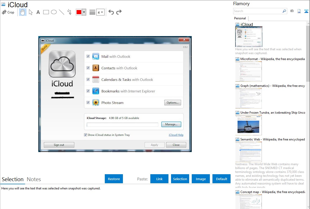The image size is (310, 209).
Task: Pick the ellipse drawing tool
Action: tap(54, 12)
